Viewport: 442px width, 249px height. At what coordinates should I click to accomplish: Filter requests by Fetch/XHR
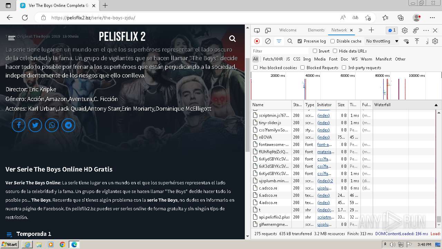(273, 59)
